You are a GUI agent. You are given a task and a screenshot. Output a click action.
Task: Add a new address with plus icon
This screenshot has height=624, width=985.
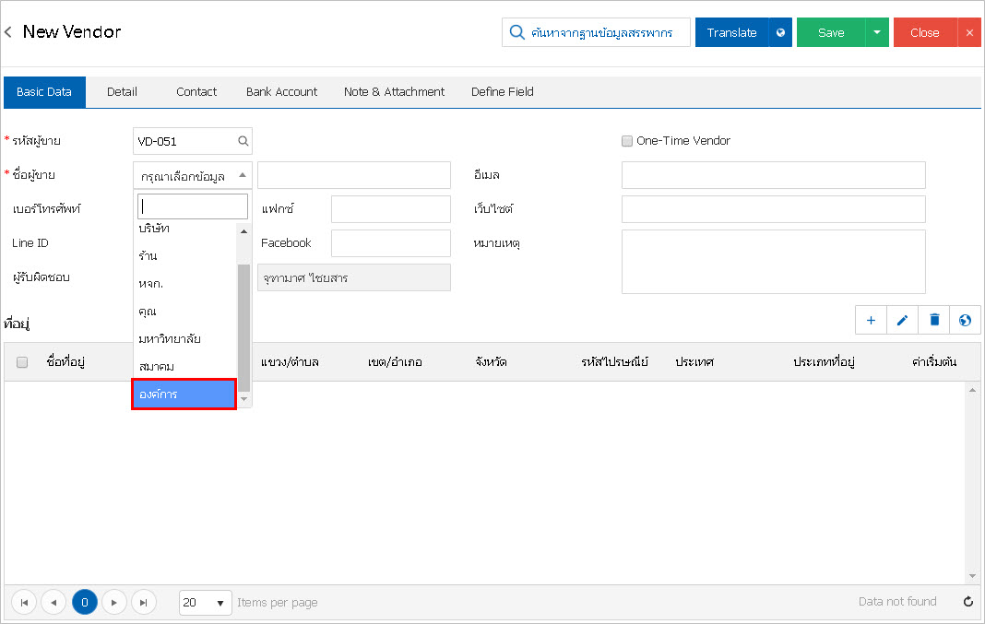coord(871,320)
